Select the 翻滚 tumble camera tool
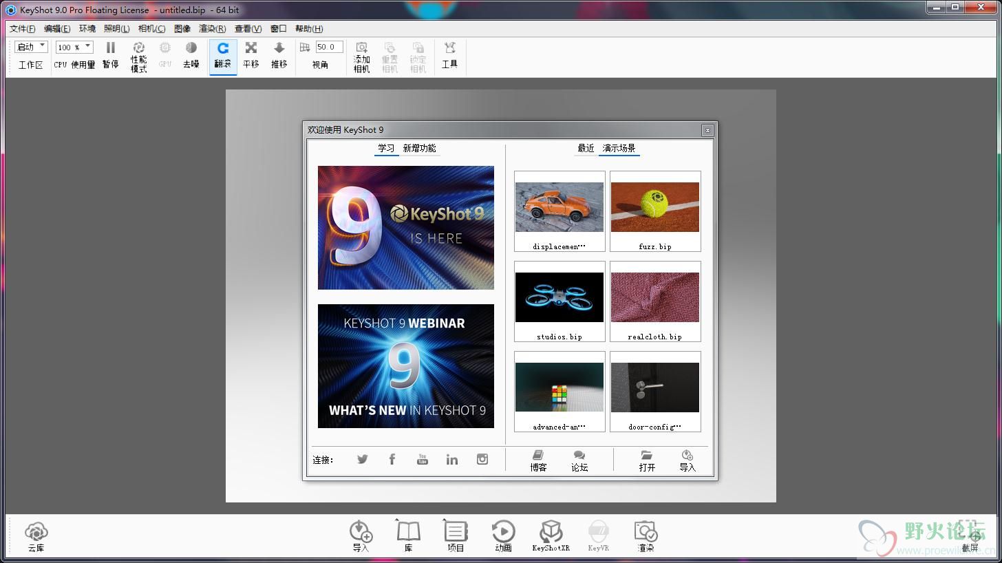The height and width of the screenshot is (563, 1002). tap(223, 56)
